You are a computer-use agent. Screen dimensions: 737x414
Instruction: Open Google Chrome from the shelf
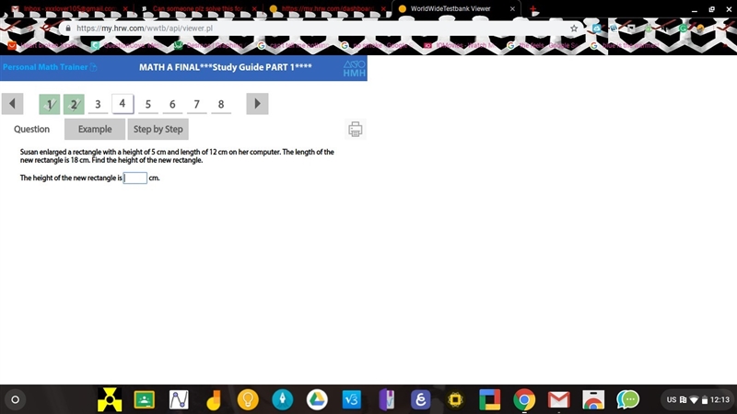(x=524, y=400)
